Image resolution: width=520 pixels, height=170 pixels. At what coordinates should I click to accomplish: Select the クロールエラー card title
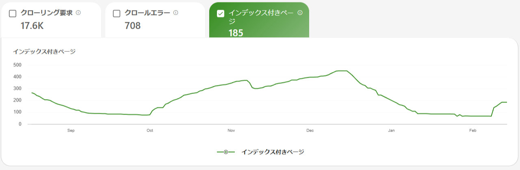(147, 13)
